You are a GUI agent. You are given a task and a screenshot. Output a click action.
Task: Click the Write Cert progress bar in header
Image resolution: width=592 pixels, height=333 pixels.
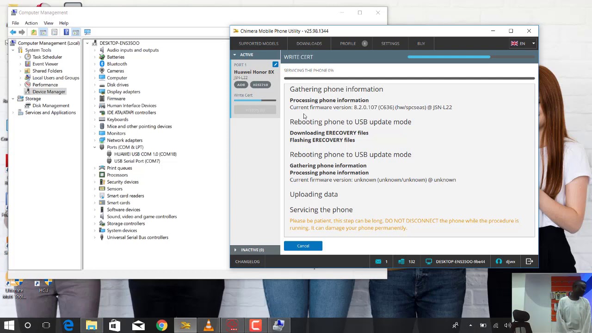pos(471,57)
